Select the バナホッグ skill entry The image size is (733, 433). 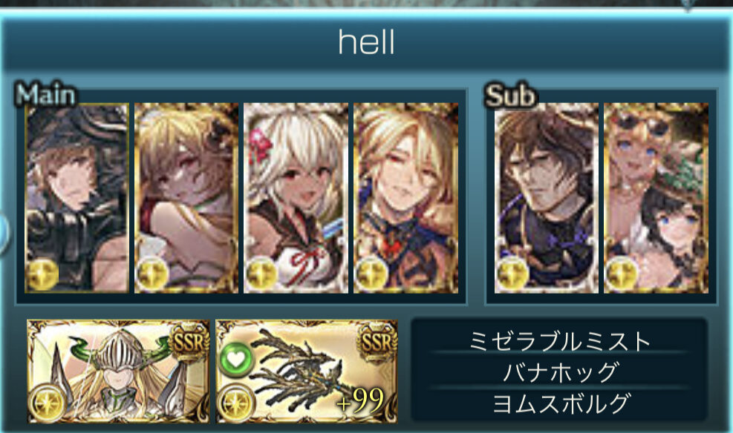559,372
